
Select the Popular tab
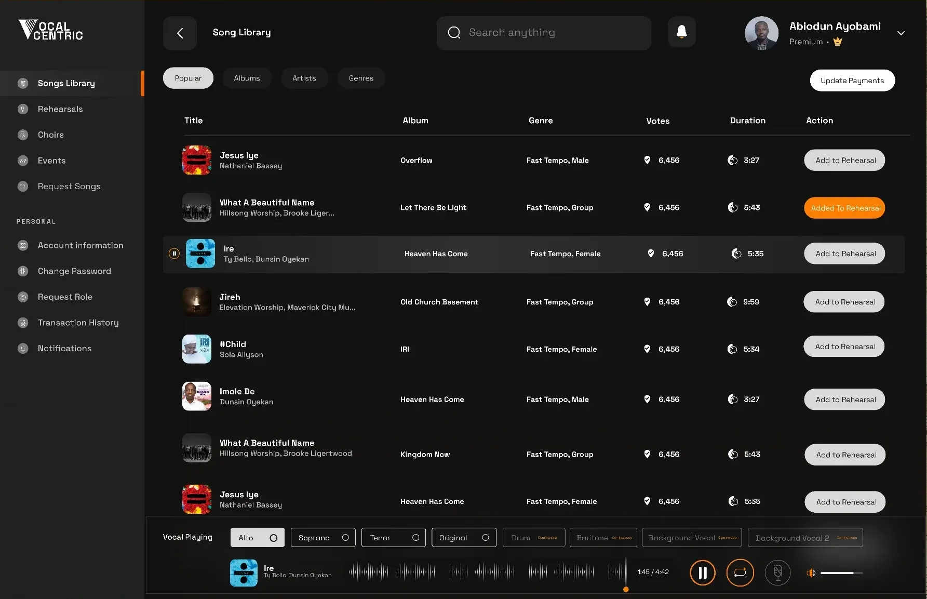[x=188, y=78]
